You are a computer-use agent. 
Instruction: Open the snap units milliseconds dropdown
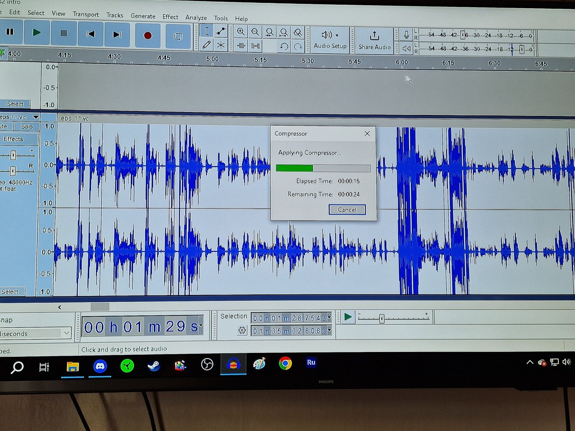66,333
